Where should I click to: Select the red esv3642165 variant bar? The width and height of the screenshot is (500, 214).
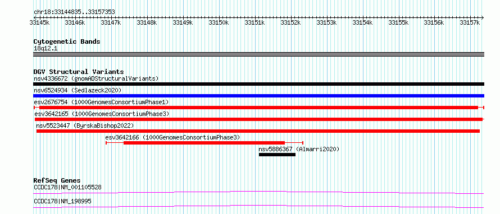(x=259, y=119)
